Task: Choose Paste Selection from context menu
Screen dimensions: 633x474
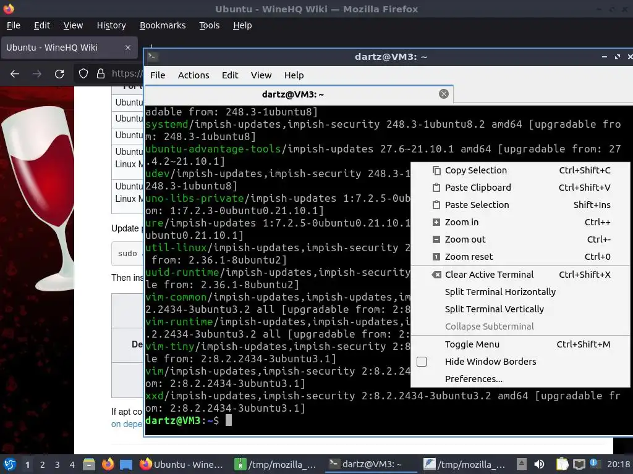Action: pos(520,205)
